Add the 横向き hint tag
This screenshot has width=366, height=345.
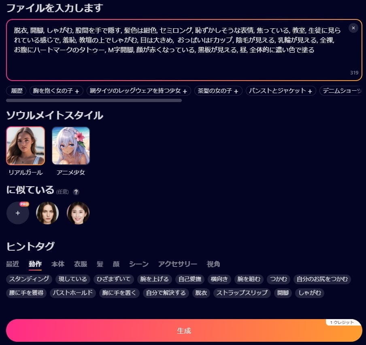tap(220, 279)
